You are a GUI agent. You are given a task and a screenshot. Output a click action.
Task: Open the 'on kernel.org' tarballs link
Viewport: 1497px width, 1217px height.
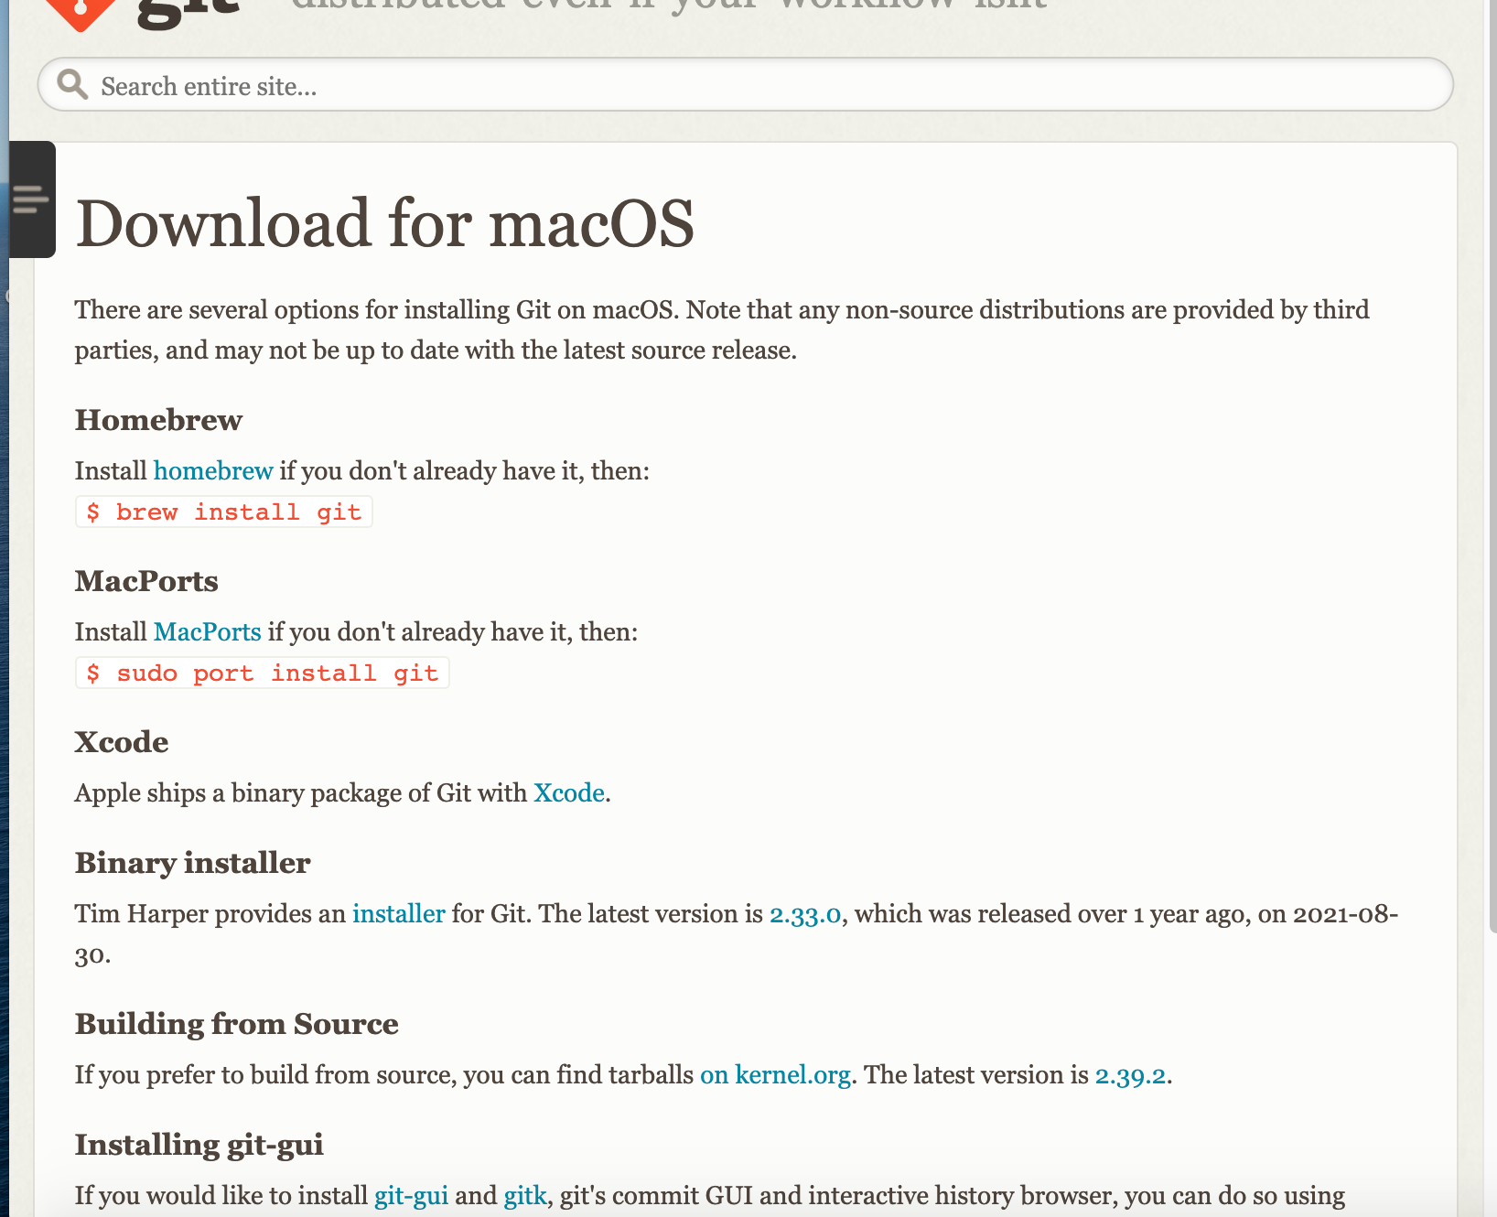[776, 1074]
